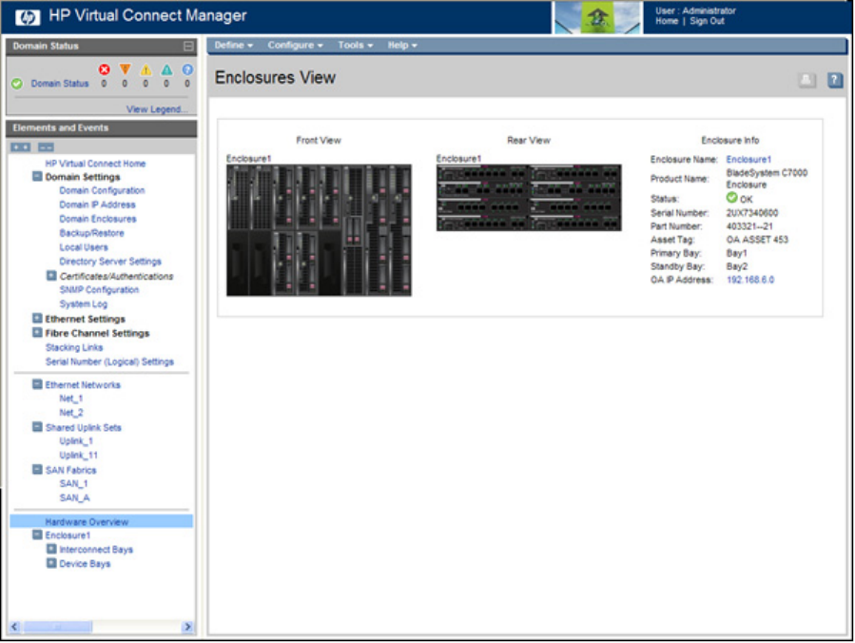Click the blue unknown status icon
Image resolution: width=855 pixels, height=643 pixels.
click(187, 69)
